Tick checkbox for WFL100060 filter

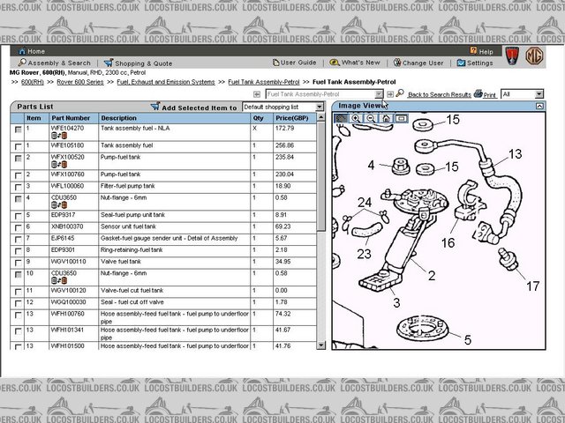(x=18, y=188)
